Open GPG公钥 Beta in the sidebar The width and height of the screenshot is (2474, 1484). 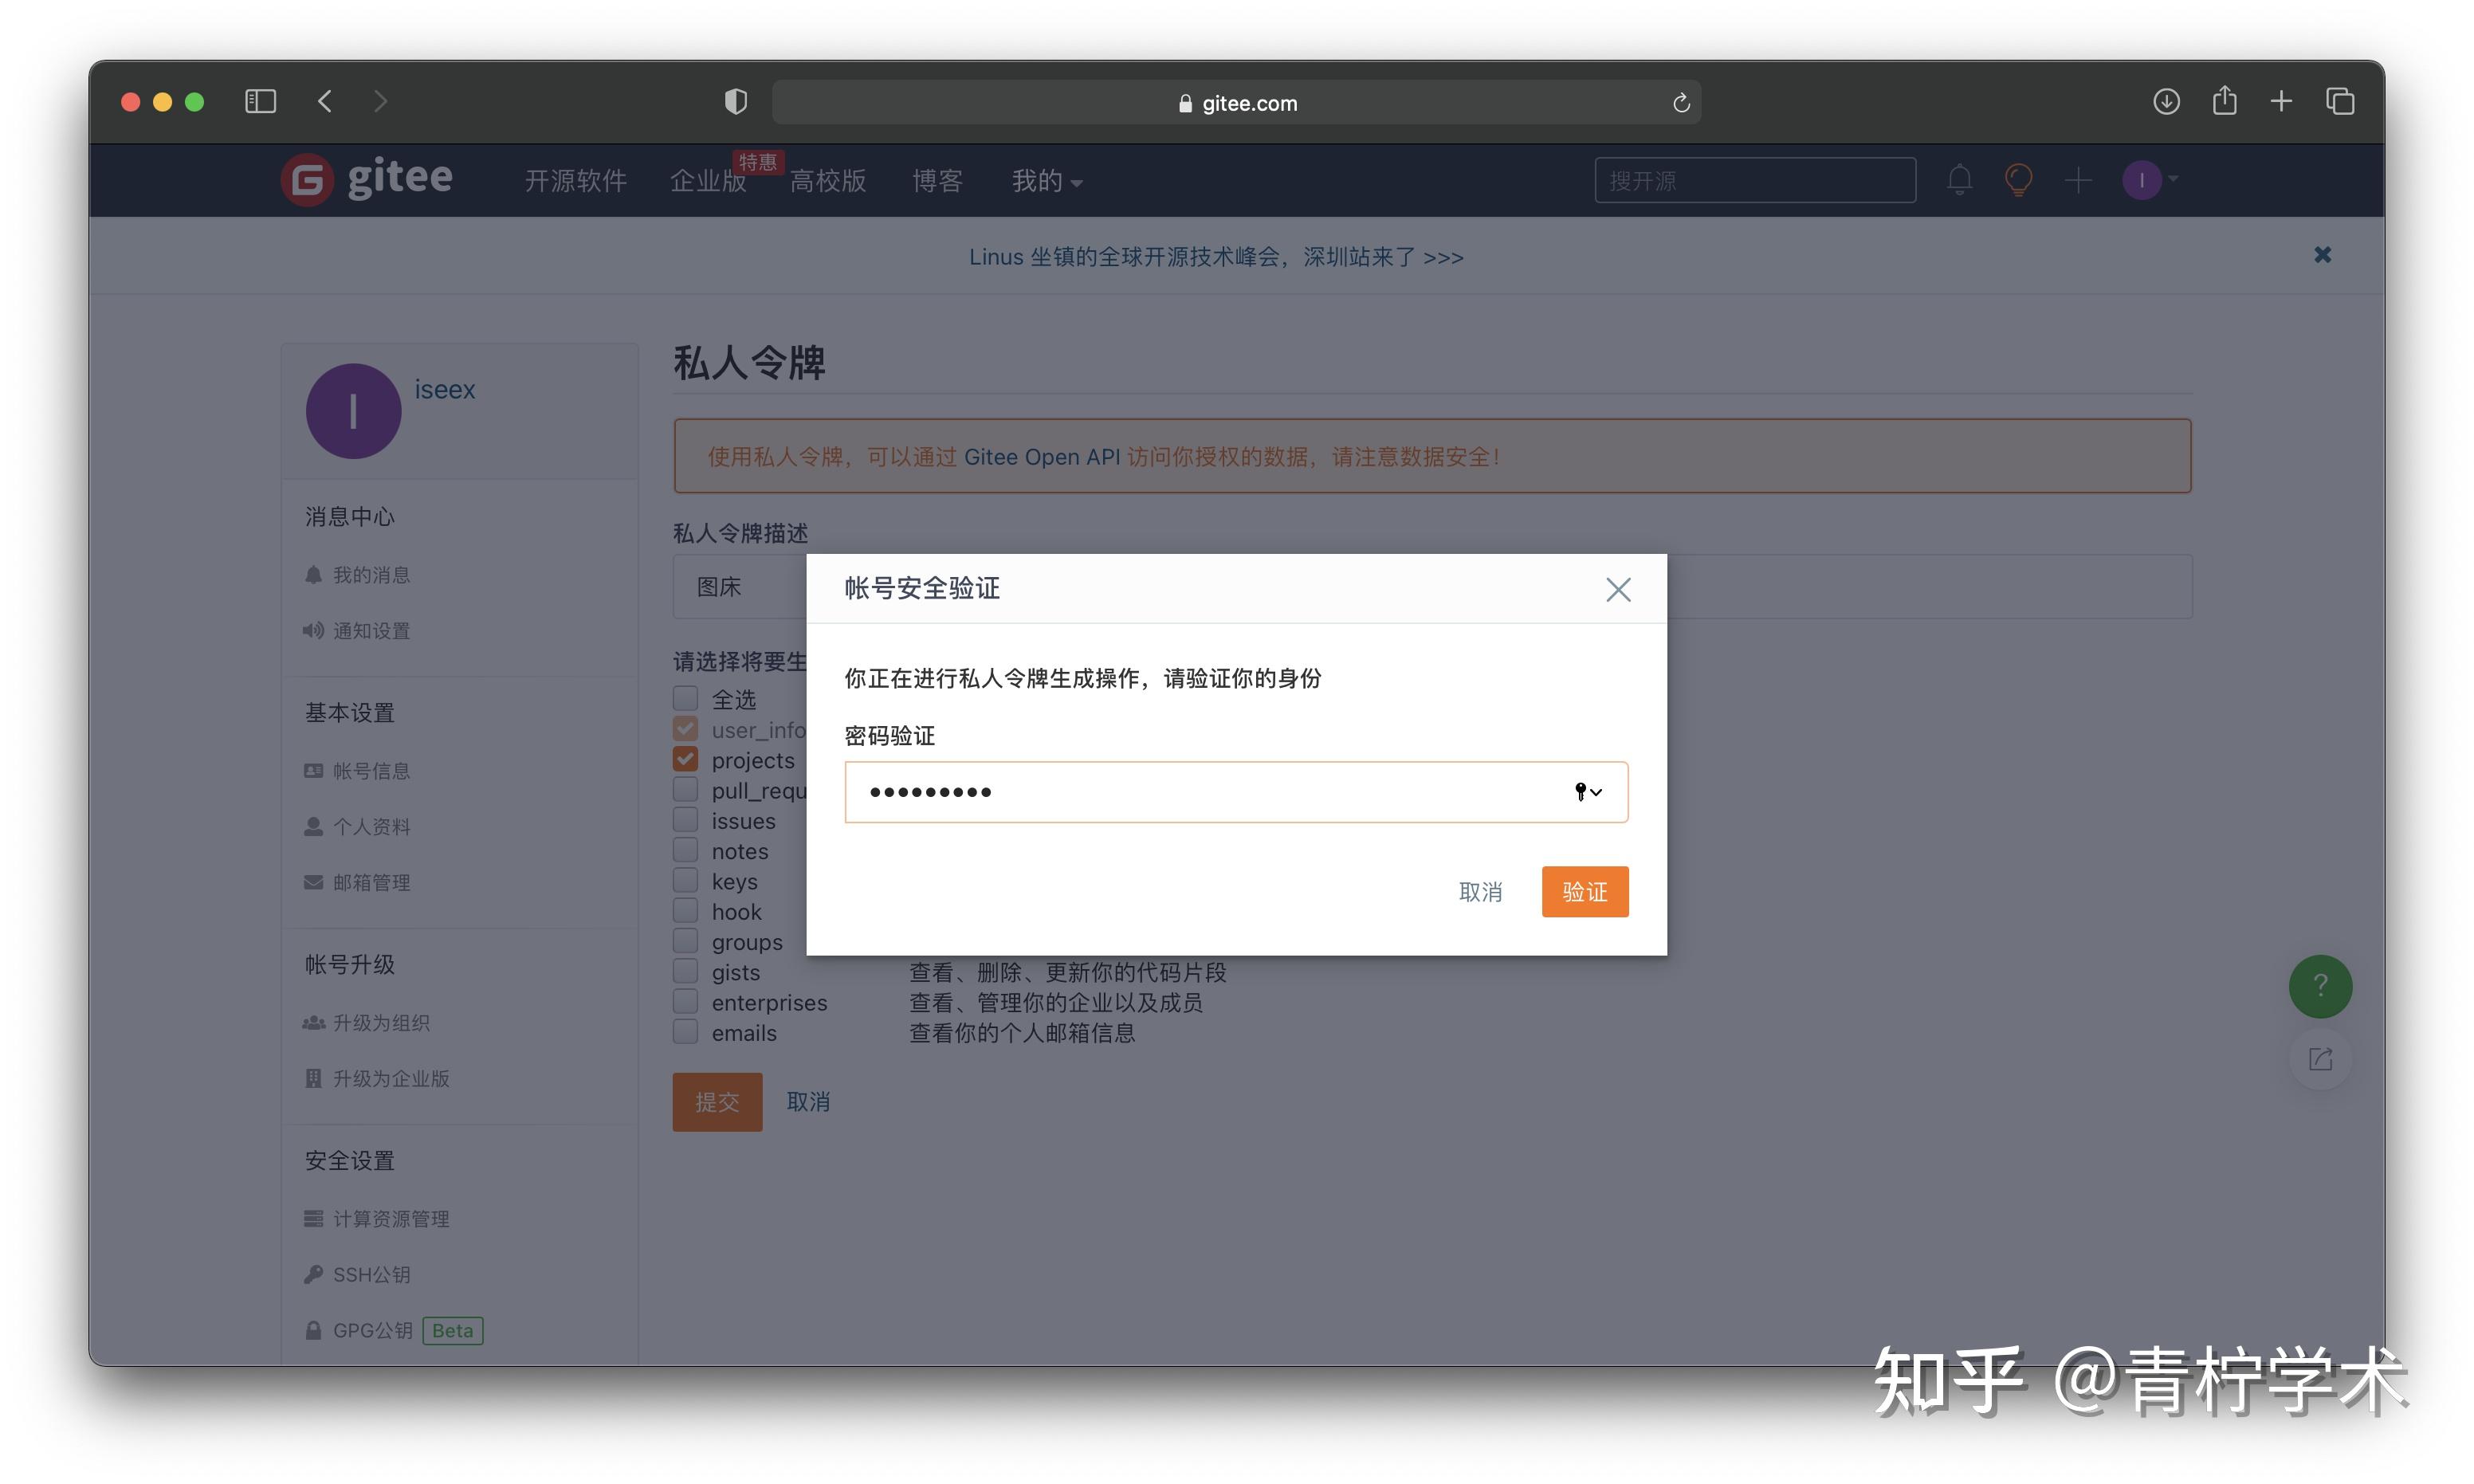point(393,1331)
